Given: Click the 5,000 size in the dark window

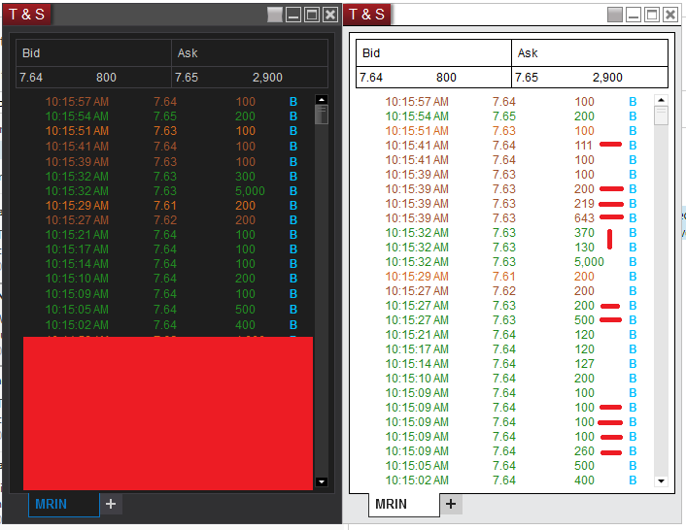Looking at the screenshot, I should pyautogui.click(x=250, y=191).
